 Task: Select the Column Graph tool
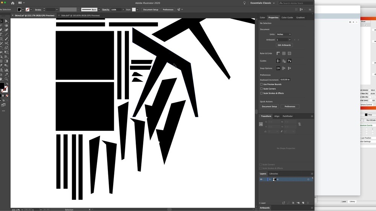pos(6,70)
